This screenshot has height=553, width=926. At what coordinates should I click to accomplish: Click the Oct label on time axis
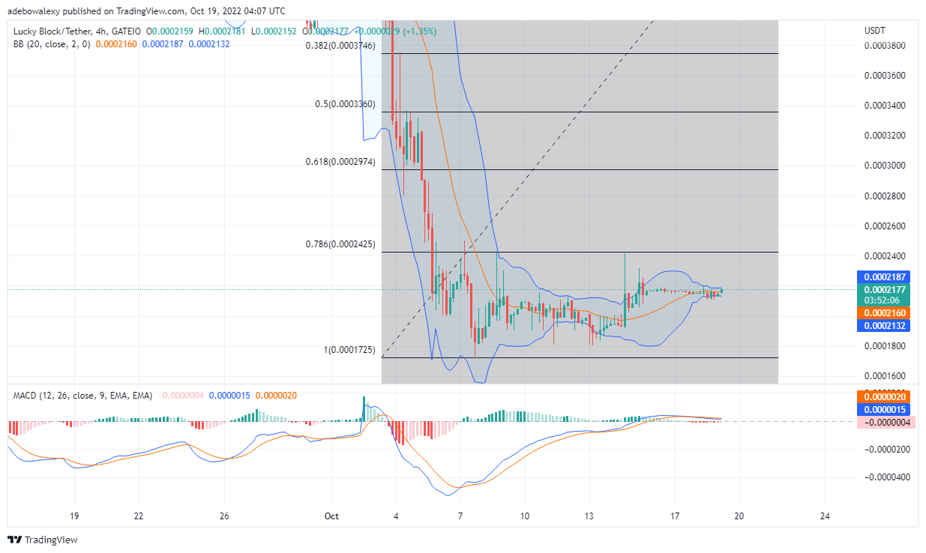[331, 516]
